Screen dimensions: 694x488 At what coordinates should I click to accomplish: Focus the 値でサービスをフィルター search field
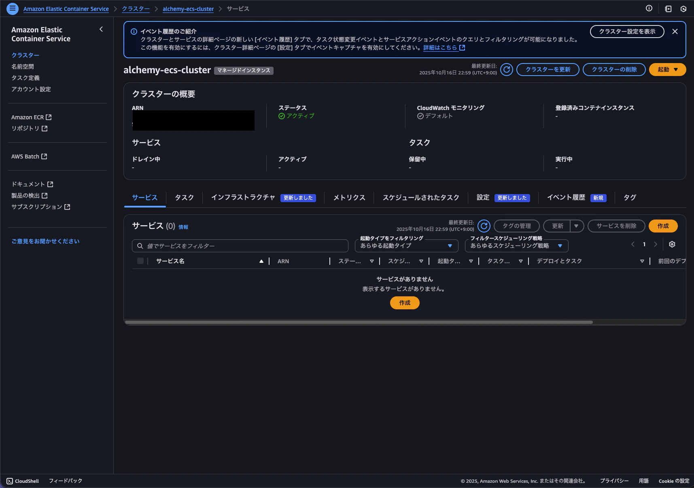click(240, 246)
